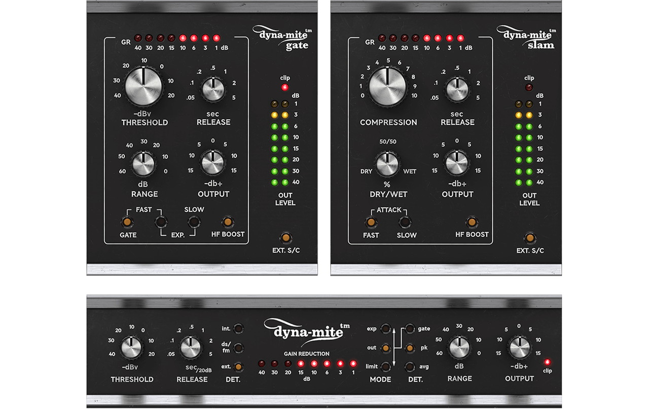Viewport: 649px width, 413px height.
Task: Enable EXT. S/C on the slam panel
Action: [530, 238]
